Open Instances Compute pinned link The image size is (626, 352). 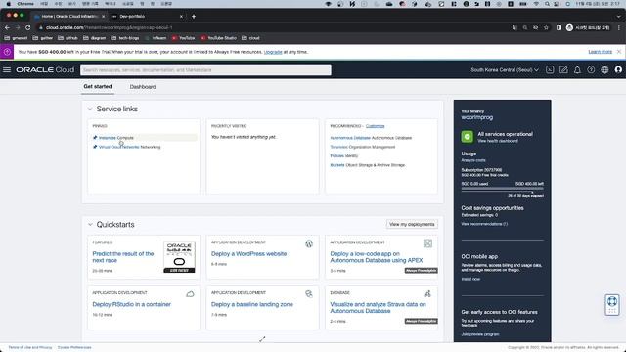point(116,138)
